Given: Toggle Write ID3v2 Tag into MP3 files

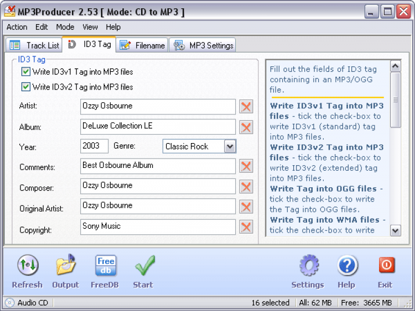Looking at the screenshot, I should 25,87.
